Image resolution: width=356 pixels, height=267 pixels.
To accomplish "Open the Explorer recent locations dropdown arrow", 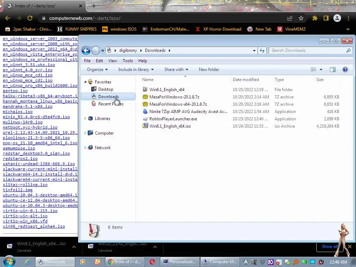I will pyautogui.click(x=103, y=51).
